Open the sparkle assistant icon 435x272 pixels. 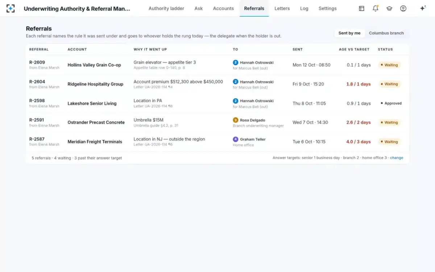(x=423, y=8)
